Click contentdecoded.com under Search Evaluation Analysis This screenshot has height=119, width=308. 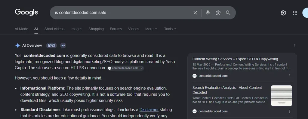[213, 112]
